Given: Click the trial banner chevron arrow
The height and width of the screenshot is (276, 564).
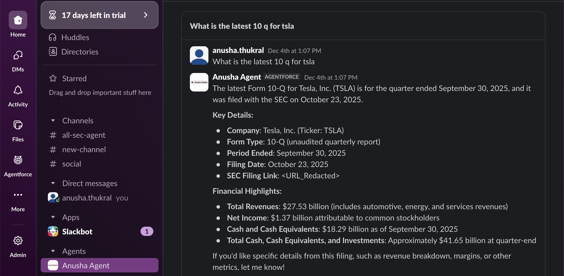Looking at the screenshot, I should 146,15.
